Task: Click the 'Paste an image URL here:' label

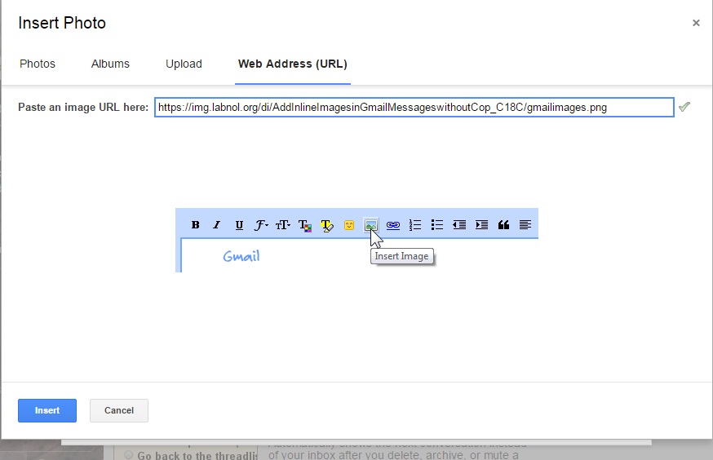Action: (83, 108)
